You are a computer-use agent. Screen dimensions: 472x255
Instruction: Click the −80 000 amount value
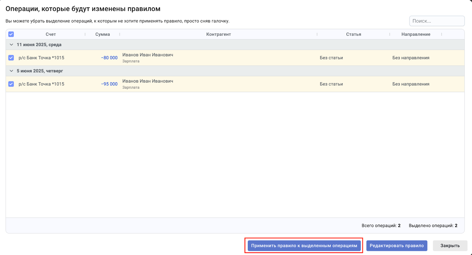[x=109, y=58]
